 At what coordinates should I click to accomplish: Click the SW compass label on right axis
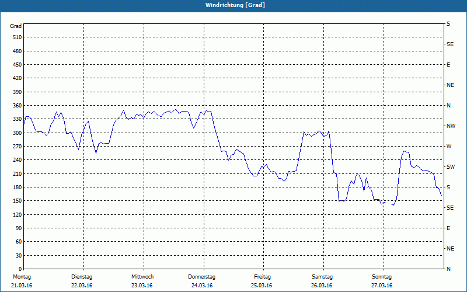tap(451, 167)
